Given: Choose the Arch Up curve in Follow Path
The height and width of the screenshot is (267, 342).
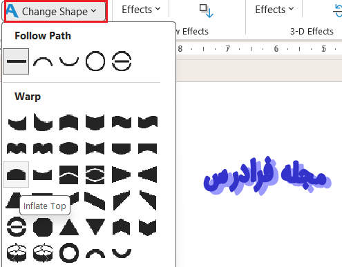Looking at the screenshot, I should click(43, 62).
